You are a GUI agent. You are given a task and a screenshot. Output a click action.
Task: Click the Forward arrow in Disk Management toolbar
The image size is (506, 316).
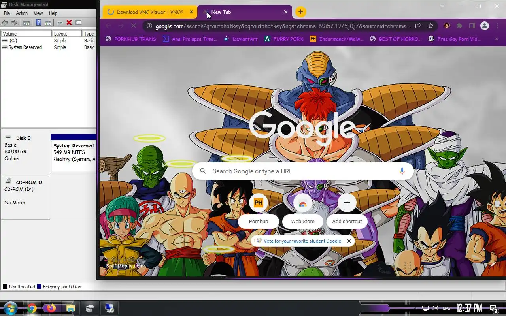14,23
